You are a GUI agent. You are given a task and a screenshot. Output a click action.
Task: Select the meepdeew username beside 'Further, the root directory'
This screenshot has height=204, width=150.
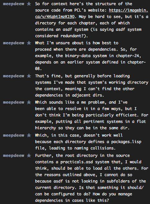click(x=13, y=156)
